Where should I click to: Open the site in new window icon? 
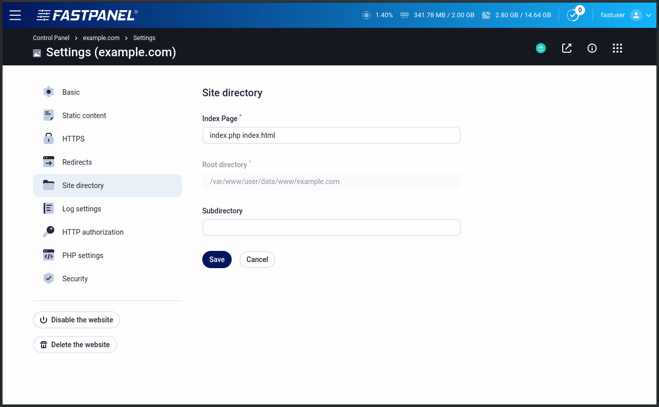567,48
